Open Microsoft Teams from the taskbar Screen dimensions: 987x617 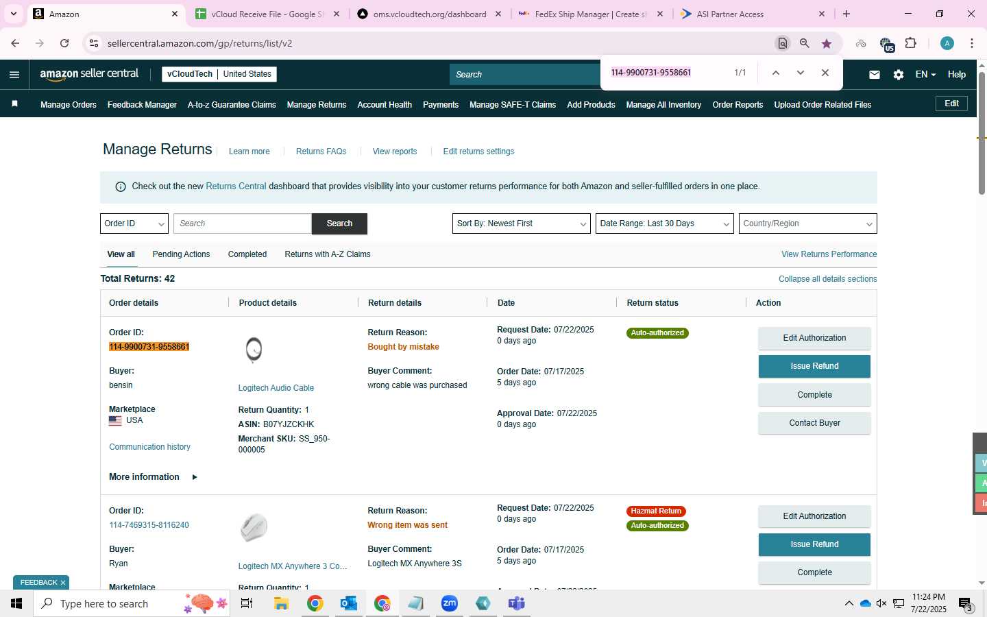click(516, 603)
